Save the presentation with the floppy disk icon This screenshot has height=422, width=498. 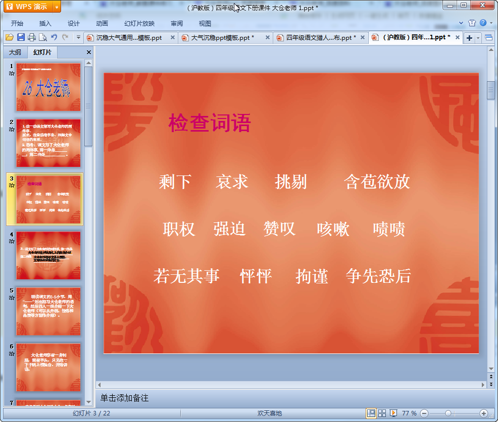[x=21, y=37]
